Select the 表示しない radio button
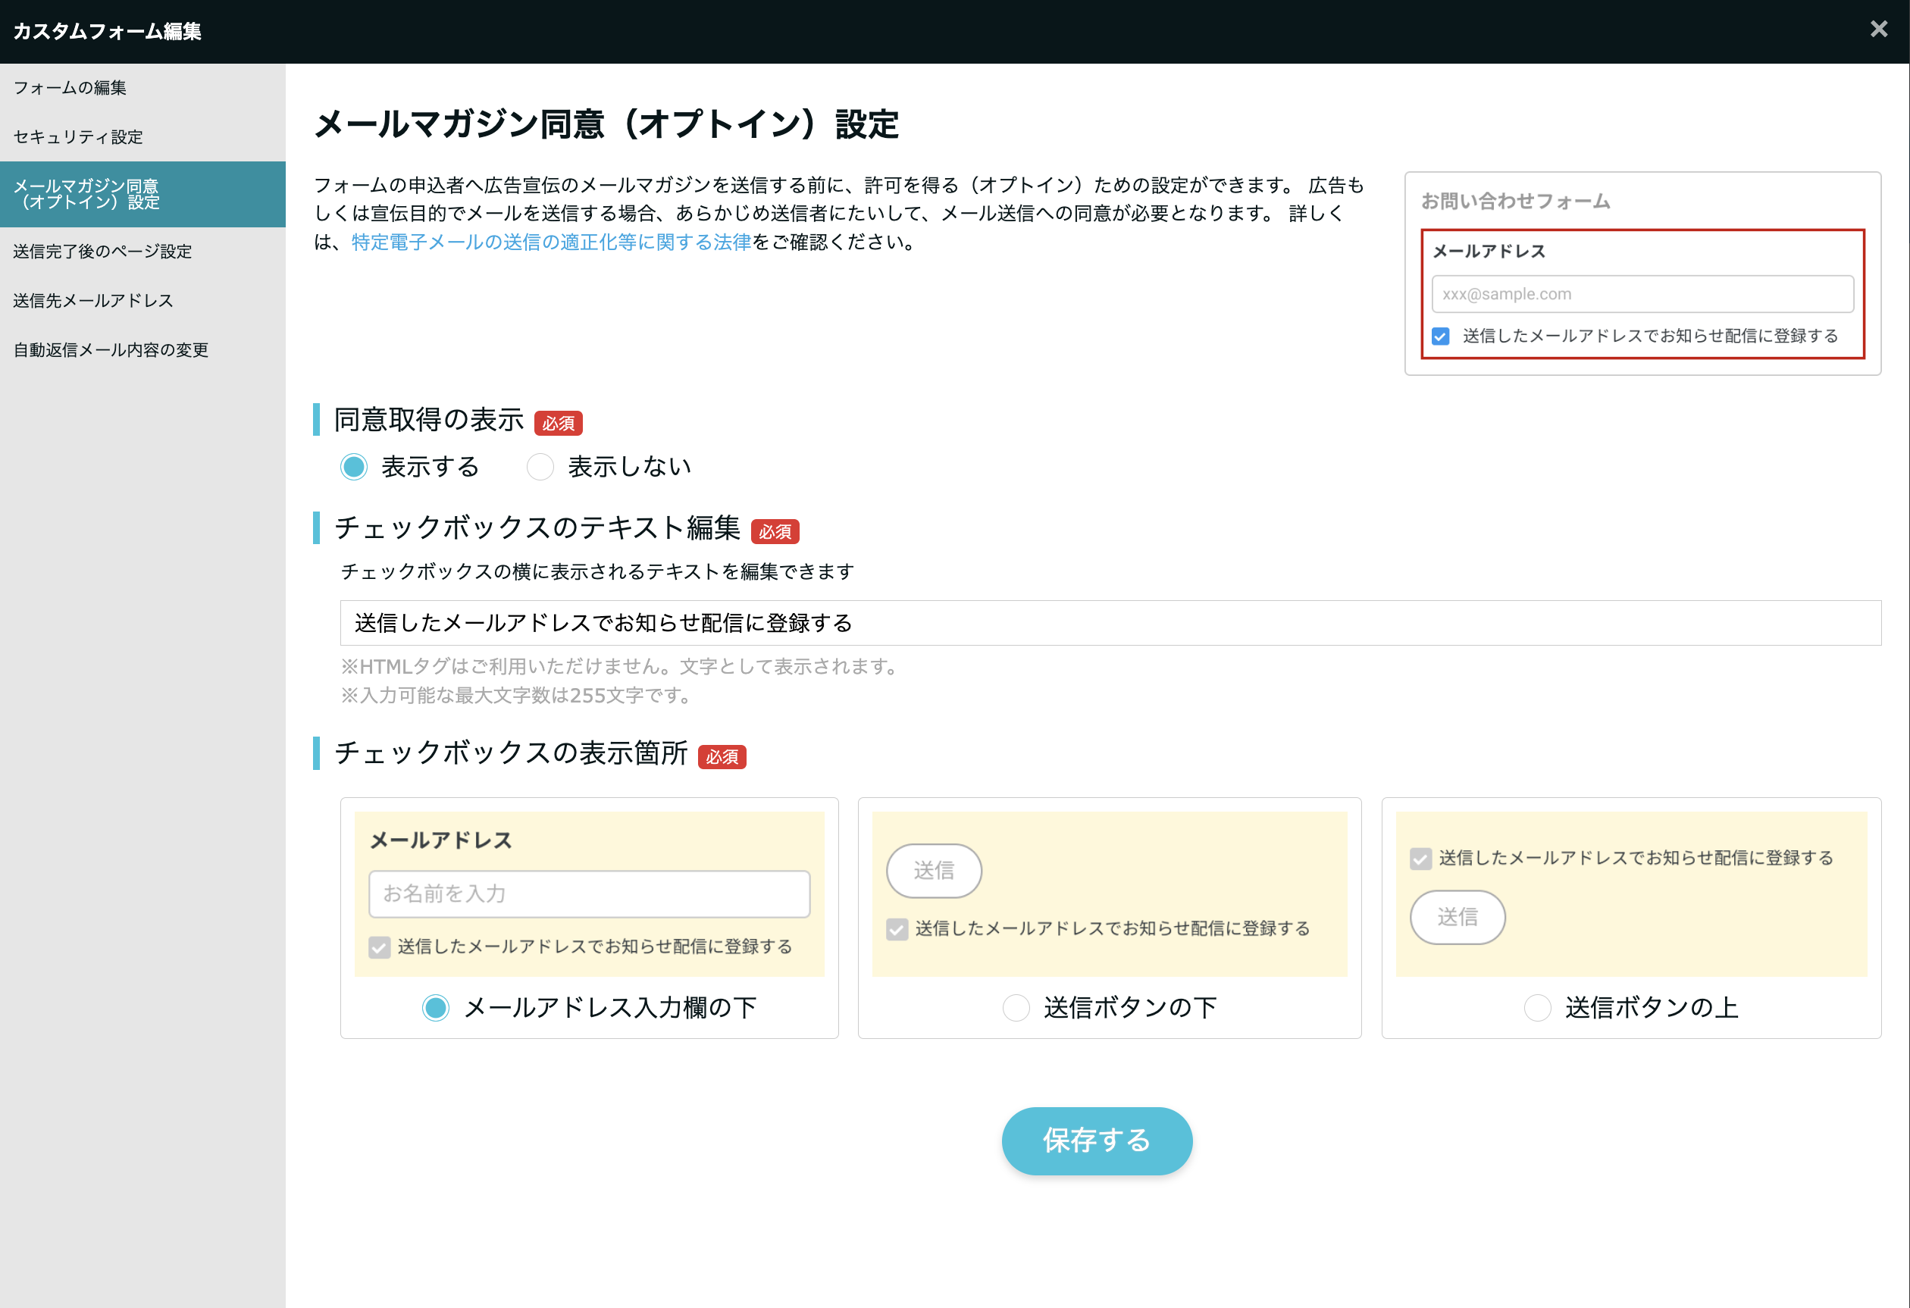This screenshot has width=1910, height=1308. coord(540,467)
